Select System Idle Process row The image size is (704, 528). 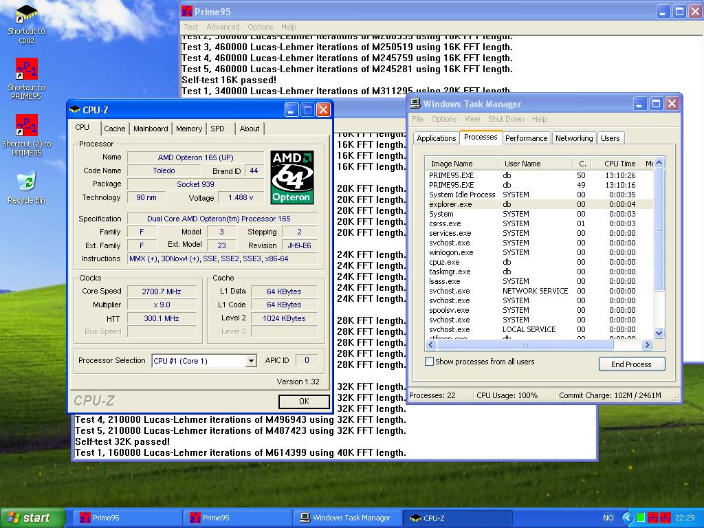pyautogui.click(x=539, y=195)
